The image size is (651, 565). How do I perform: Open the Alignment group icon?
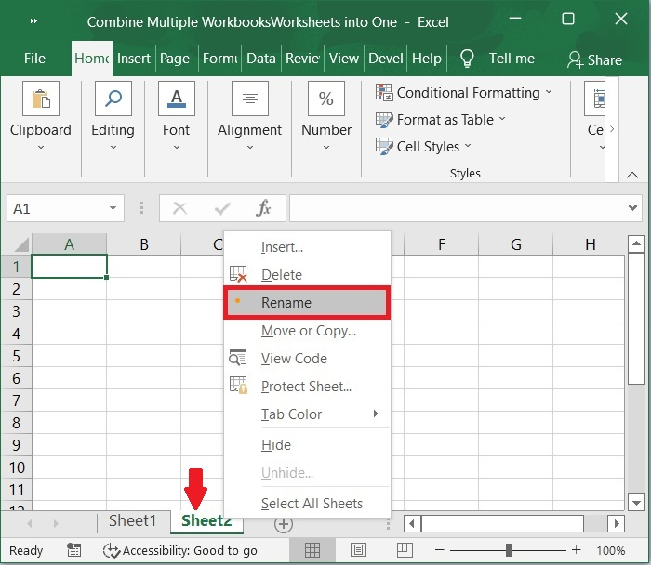pyautogui.click(x=249, y=99)
